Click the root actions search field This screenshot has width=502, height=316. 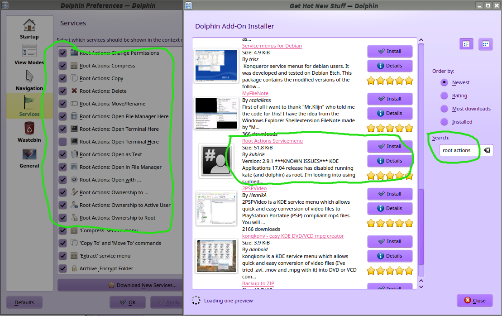tap(459, 150)
